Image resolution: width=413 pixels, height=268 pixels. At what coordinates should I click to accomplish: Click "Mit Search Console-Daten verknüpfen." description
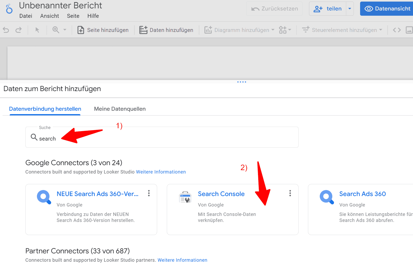(x=227, y=217)
